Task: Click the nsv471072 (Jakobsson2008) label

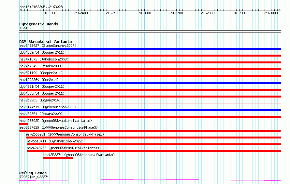Action: (44, 59)
